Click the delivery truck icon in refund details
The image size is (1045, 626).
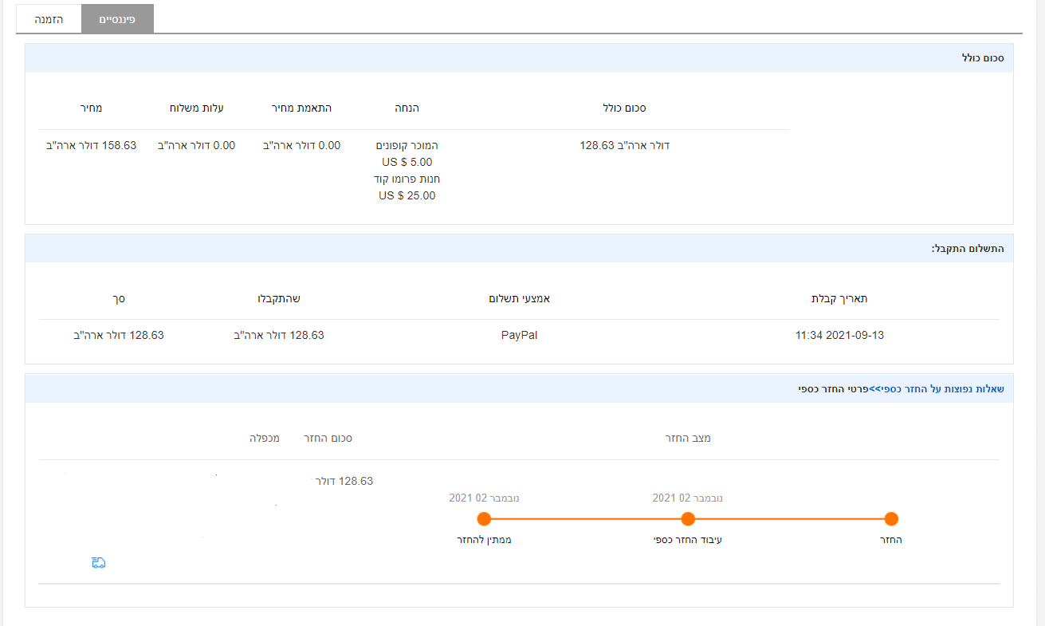[x=99, y=563]
